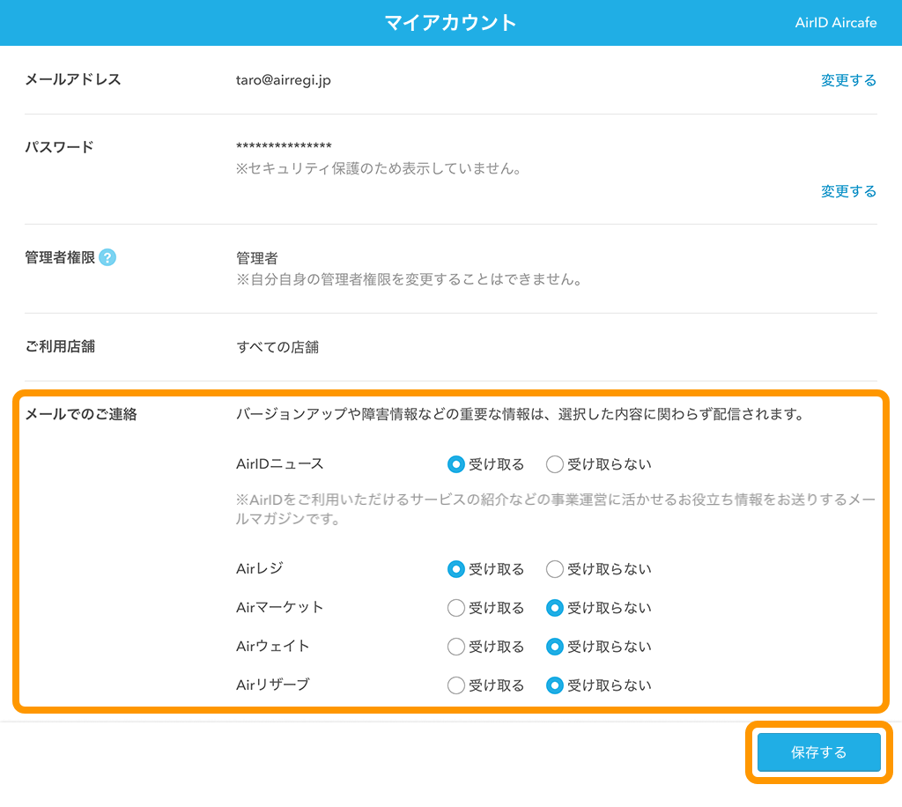Screen dimensions: 902x807
Task: Click the masked password asterisks
Action: coord(284,146)
